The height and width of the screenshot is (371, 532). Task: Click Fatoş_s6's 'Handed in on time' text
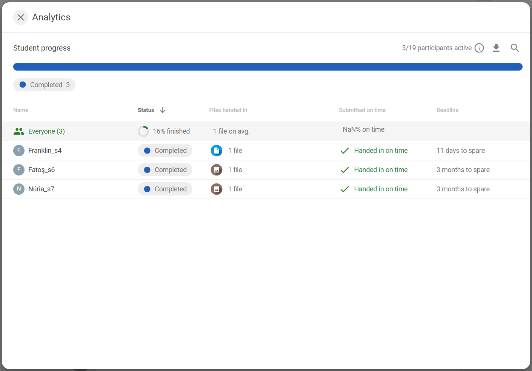[x=381, y=170]
